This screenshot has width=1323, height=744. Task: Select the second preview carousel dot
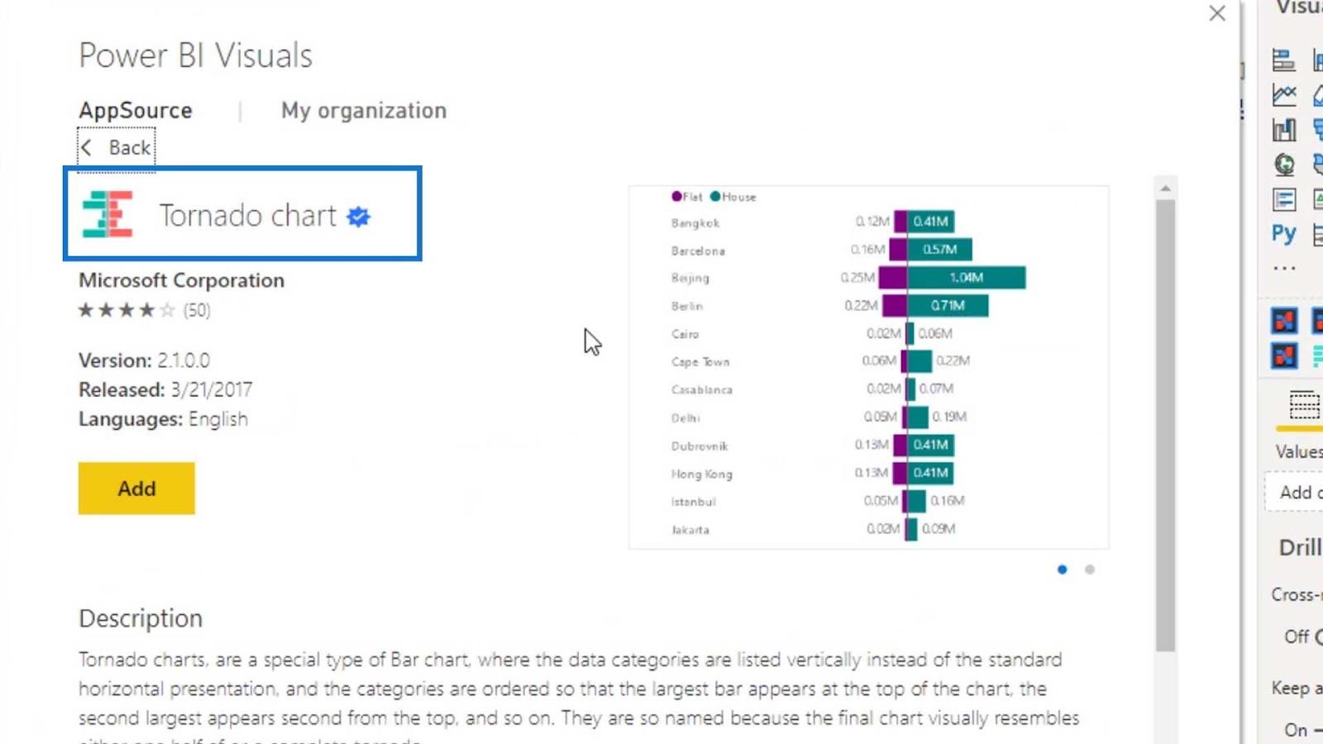(1090, 570)
